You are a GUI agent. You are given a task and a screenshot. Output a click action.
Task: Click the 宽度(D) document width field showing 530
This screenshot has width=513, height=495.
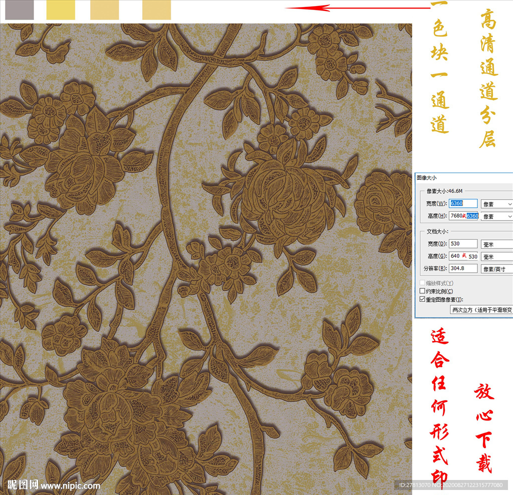[x=463, y=244]
